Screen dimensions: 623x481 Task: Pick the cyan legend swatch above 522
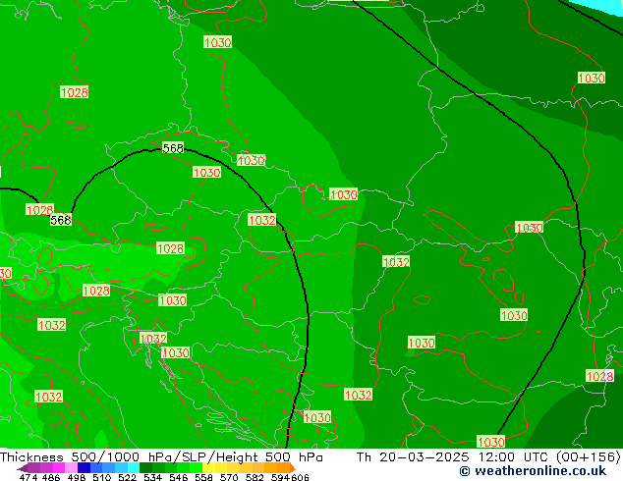pyautogui.click(x=134, y=468)
